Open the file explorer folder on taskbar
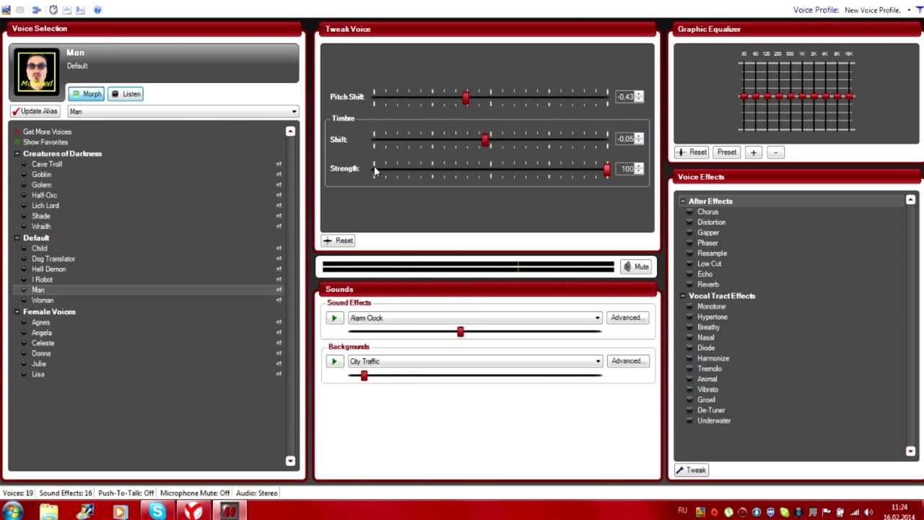The width and height of the screenshot is (924, 520). pyautogui.click(x=48, y=511)
